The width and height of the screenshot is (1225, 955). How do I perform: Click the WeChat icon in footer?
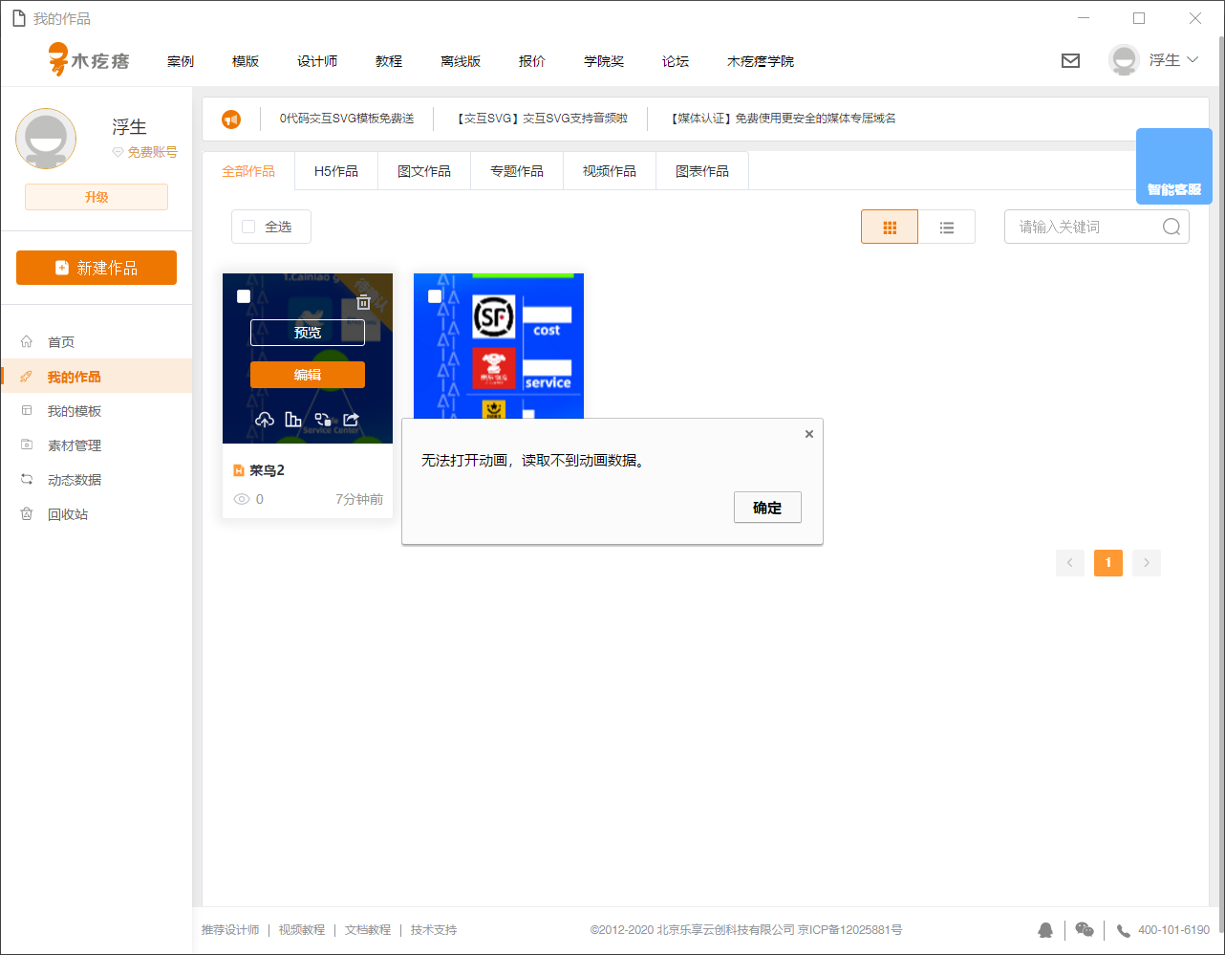pyautogui.click(x=1085, y=929)
